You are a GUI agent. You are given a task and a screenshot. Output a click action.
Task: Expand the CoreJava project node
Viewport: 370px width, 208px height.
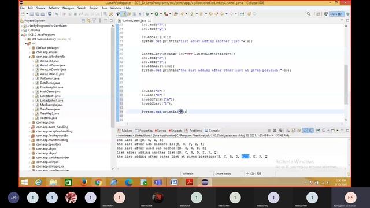point(22,30)
